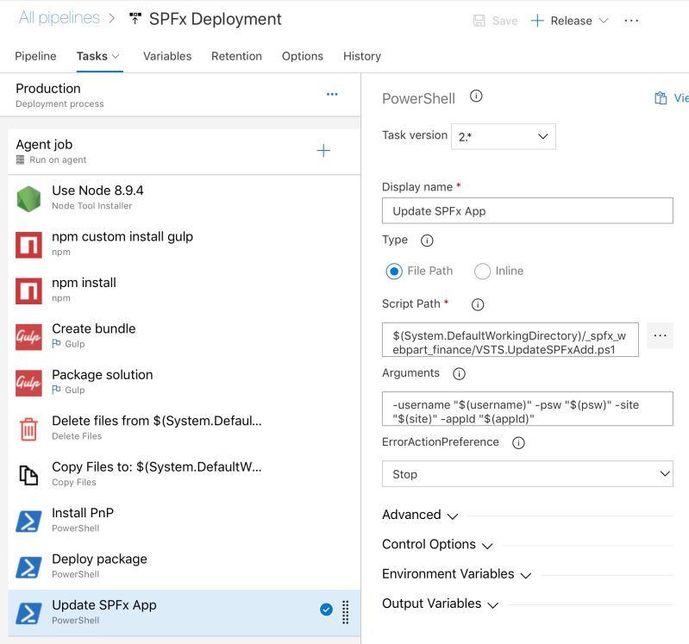689x644 pixels.
Task: Click the Script Path input field
Action: click(x=510, y=340)
